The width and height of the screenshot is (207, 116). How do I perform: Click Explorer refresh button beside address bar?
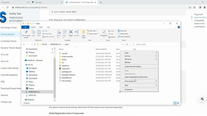(127, 44)
